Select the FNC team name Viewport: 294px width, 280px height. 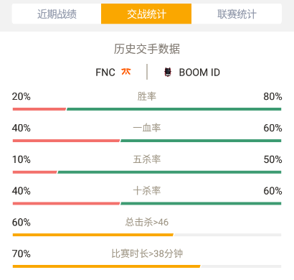tap(105, 73)
